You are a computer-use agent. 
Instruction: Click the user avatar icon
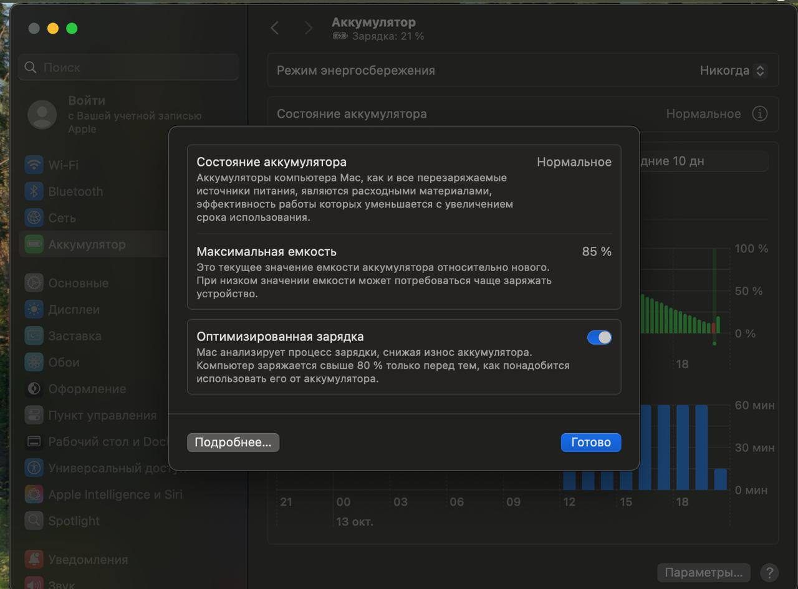42,114
